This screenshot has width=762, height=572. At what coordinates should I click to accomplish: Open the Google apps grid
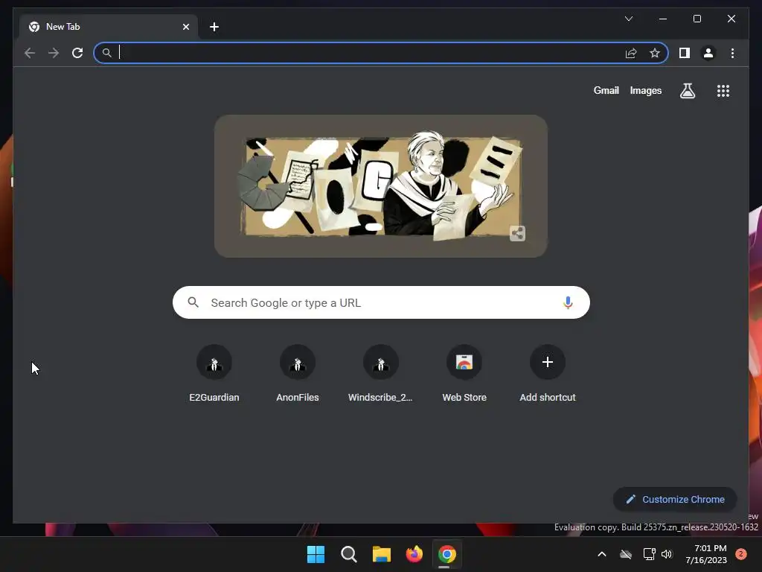[723, 91]
